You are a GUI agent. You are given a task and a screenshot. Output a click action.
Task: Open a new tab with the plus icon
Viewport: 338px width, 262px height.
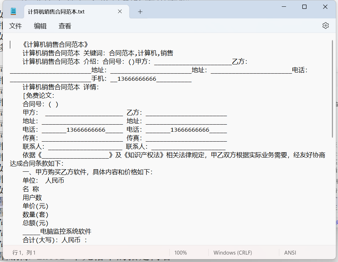[x=140, y=11]
